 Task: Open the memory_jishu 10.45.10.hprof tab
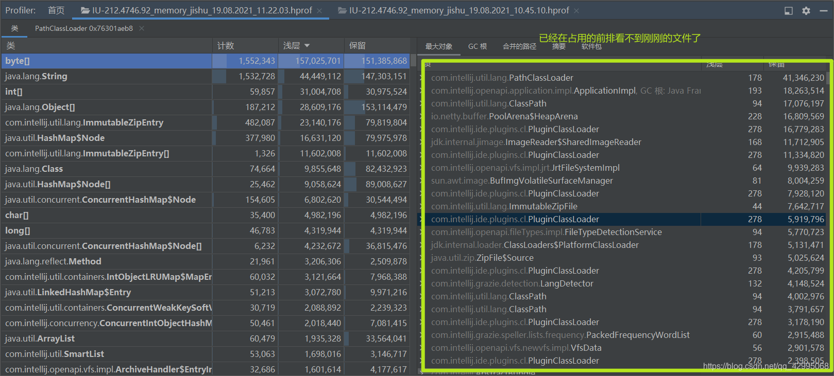459,10
